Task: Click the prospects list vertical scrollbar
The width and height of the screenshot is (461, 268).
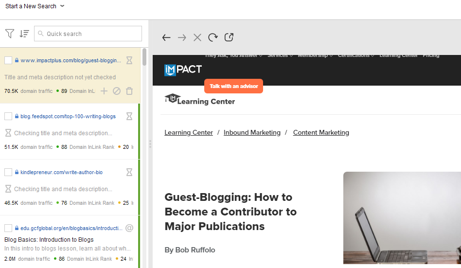Action: [x=144, y=57]
